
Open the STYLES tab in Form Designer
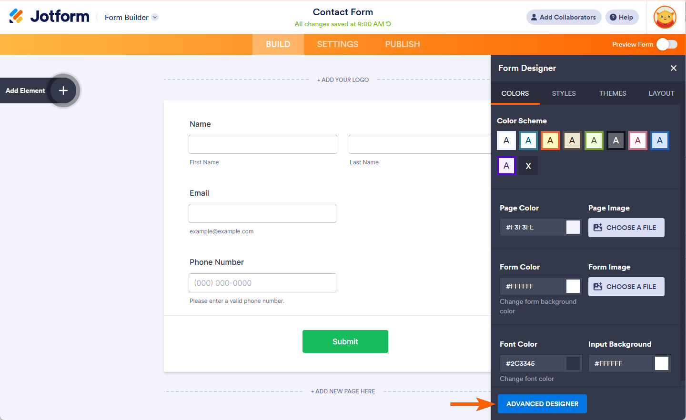[x=564, y=93]
